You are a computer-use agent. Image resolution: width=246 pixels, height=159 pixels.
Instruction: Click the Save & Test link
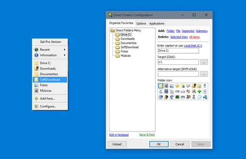click(x=147, y=134)
